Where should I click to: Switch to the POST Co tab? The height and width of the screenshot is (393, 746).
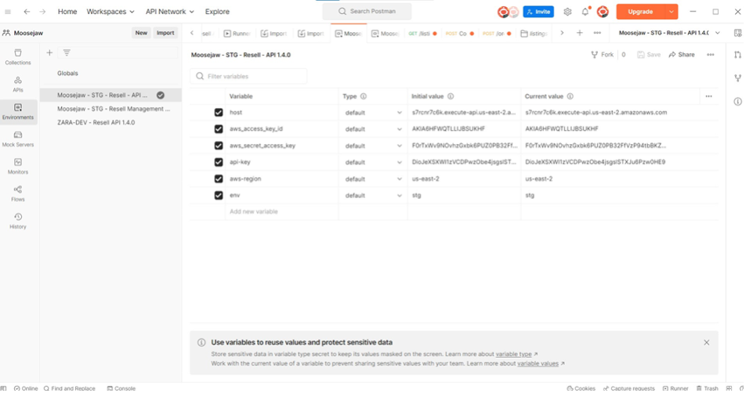coord(459,33)
